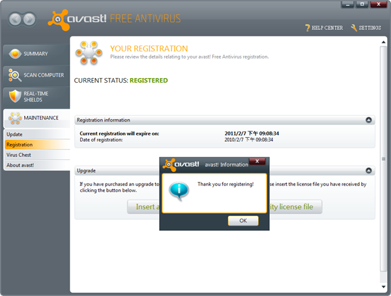The width and height of the screenshot is (391, 296).
Task: Click the registration date 2010/2/7
Action: 249,140
